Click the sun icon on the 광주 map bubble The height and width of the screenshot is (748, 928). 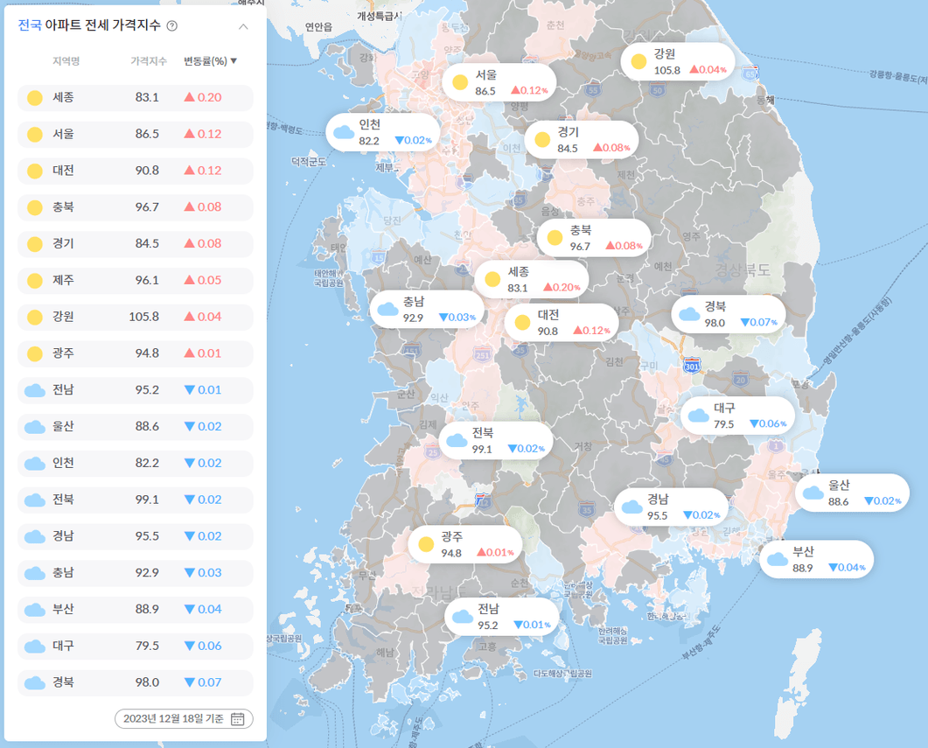pyautogui.click(x=426, y=544)
